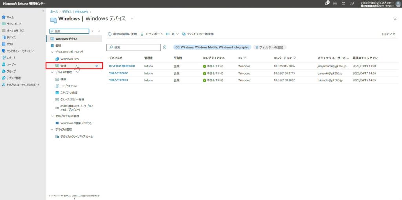Open the feedback icon in header

352,4
